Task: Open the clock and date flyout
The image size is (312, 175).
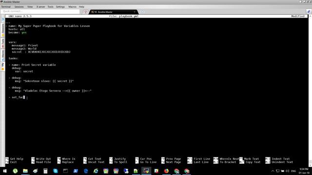Action: (x=304, y=171)
